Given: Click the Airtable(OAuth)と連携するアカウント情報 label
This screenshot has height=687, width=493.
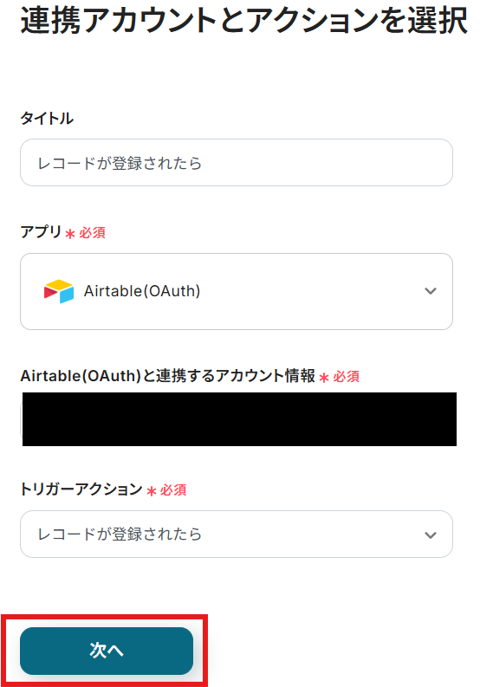Looking at the screenshot, I should 168,376.
